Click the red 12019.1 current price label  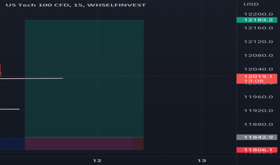click(x=257, y=76)
